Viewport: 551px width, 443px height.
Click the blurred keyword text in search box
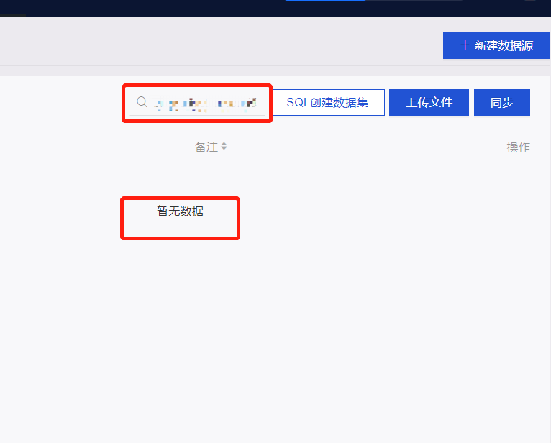(206, 105)
